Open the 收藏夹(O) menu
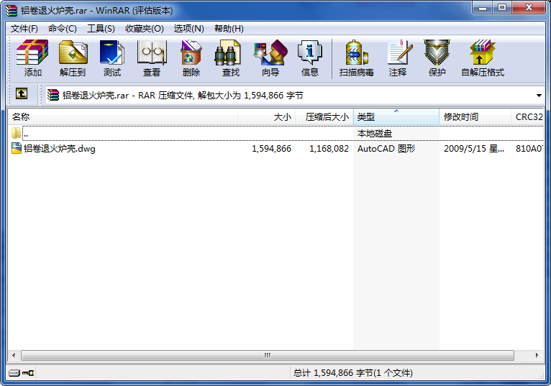 pos(145,29)
